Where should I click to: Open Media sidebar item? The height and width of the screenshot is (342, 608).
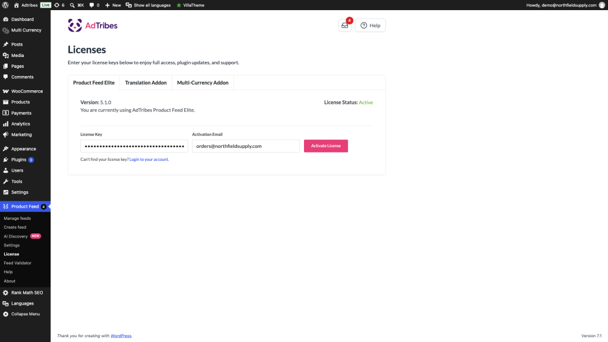tap(25, 55)
